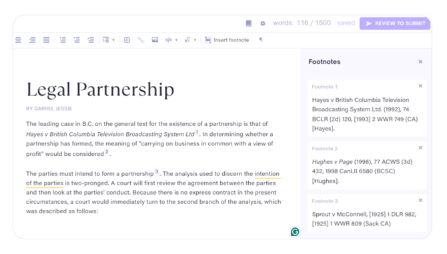447x254 pixels.
Task: Open the math formula dropdown arrow
Action: point(195,40)
